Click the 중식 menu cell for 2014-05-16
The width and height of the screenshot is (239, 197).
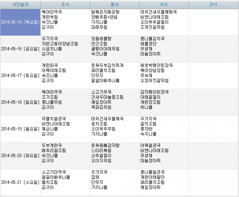114,49
